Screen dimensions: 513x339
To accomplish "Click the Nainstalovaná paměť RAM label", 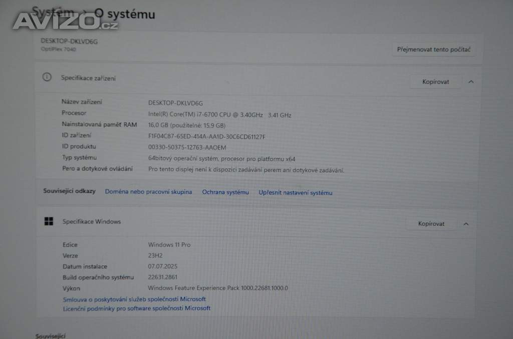I will coord(100,124).
